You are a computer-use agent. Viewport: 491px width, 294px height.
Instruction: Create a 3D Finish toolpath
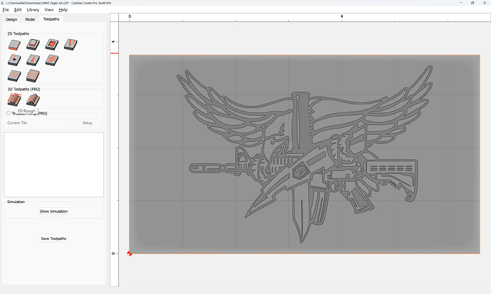32,101
